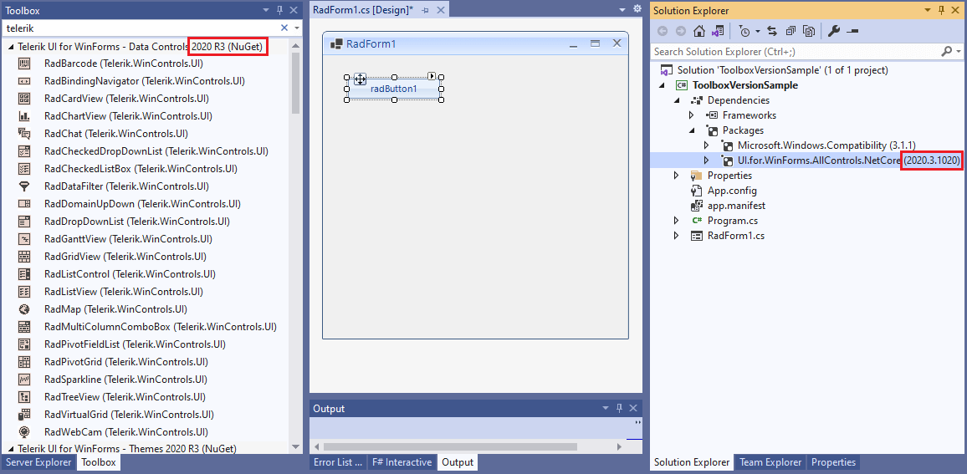Image resolution: width=967 pixels, height=474 pixels.
Task: Open Output window position dropdown
Action: (606, 408)
